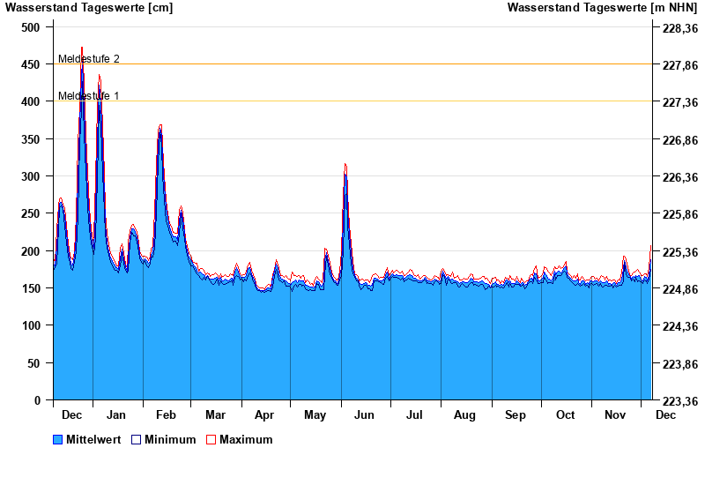Click the highest peak above Meldestufe 2
Screen dimensions: 705x485
click(82, 49)
